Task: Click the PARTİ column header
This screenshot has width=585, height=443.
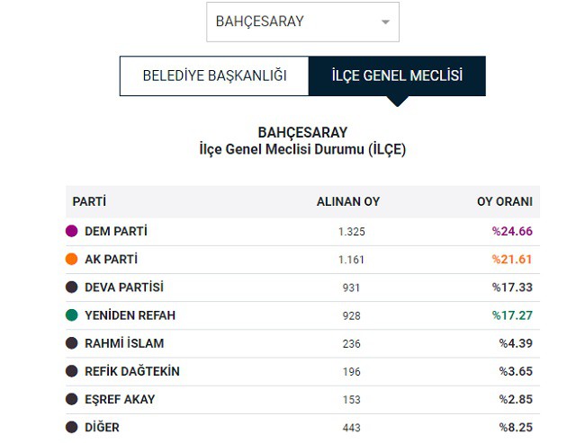Action: point(89,201)
